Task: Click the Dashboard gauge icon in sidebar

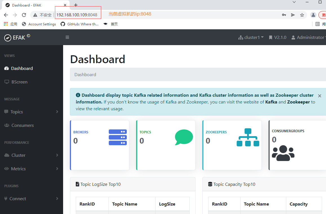Action: click(6, 69)
